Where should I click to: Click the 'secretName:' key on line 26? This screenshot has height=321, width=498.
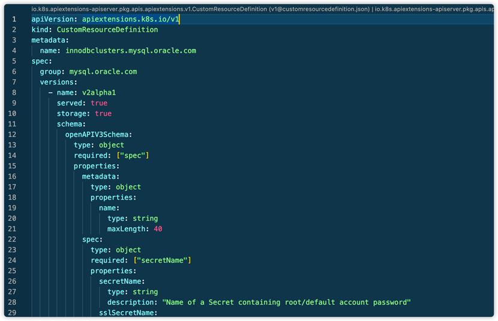(x=122, y=281)
